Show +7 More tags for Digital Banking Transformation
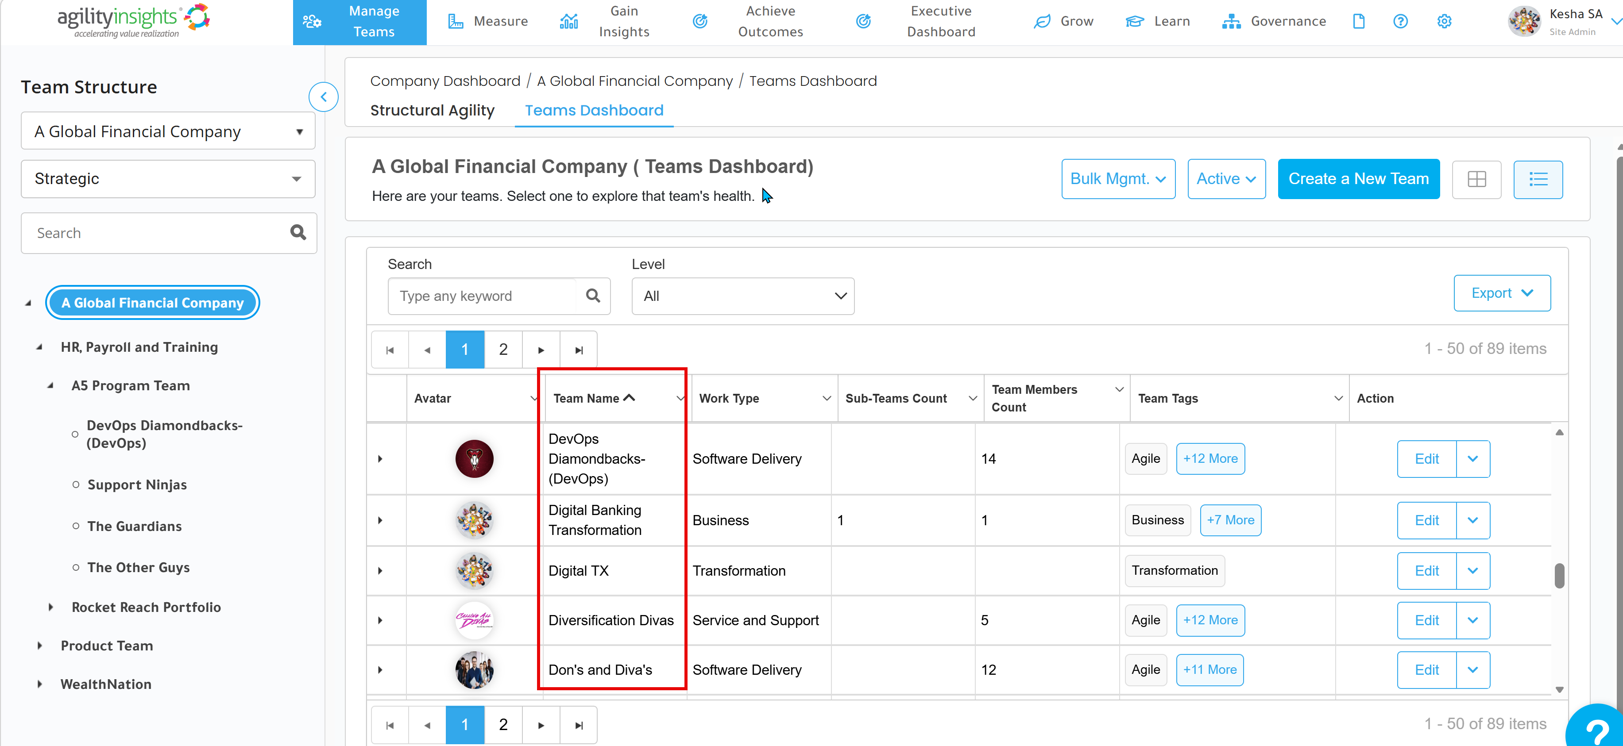This screenshot has height=746, width=1623. pos(1230,521)
